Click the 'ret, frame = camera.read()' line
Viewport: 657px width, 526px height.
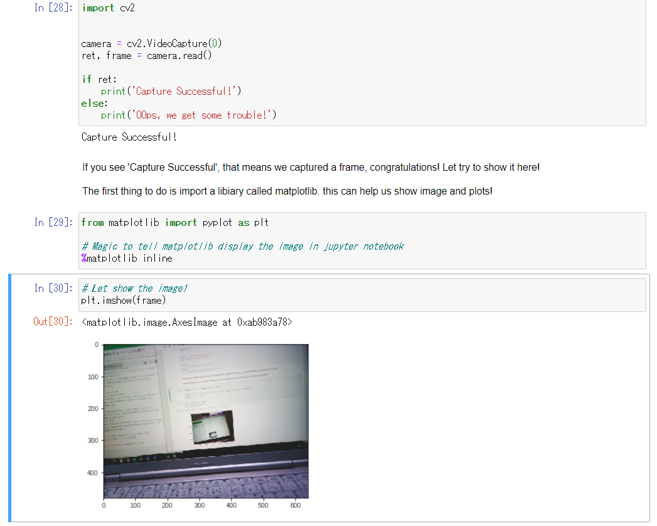(x=147, y=56)
